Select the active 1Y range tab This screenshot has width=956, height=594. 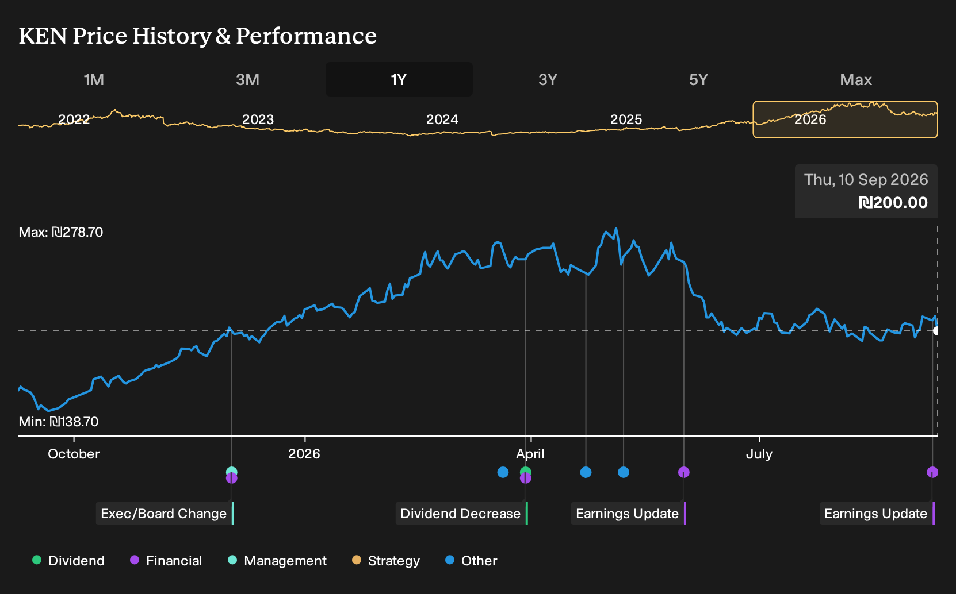click(399, 79)
